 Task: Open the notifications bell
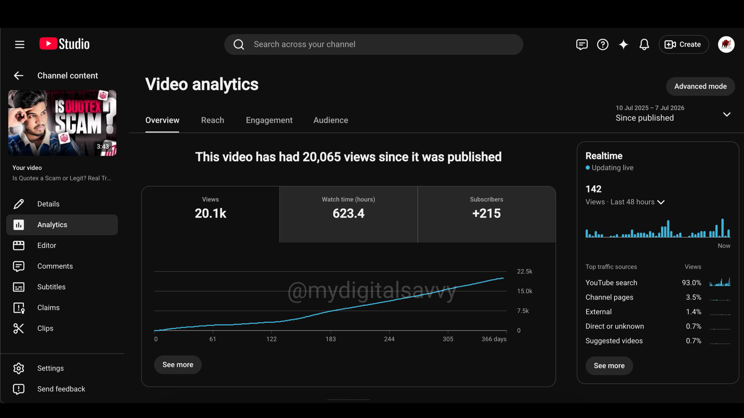tap(644, 45)
